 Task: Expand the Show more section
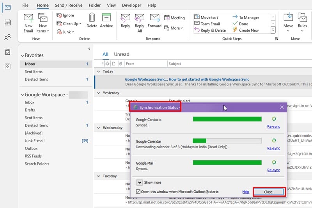coord(140,182)
